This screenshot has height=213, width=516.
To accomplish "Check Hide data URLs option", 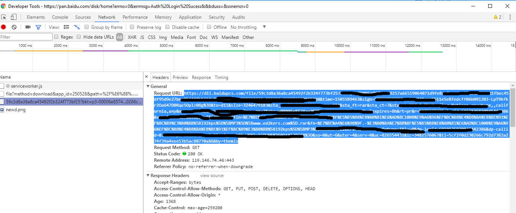I will point(79,37).
